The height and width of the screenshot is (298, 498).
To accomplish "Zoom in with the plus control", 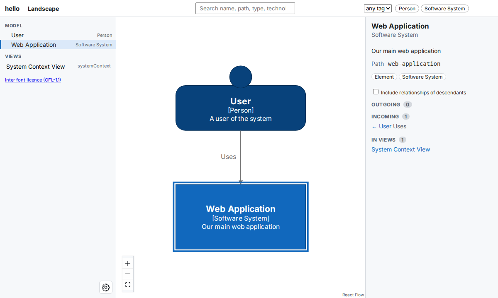I will point(128,263).
